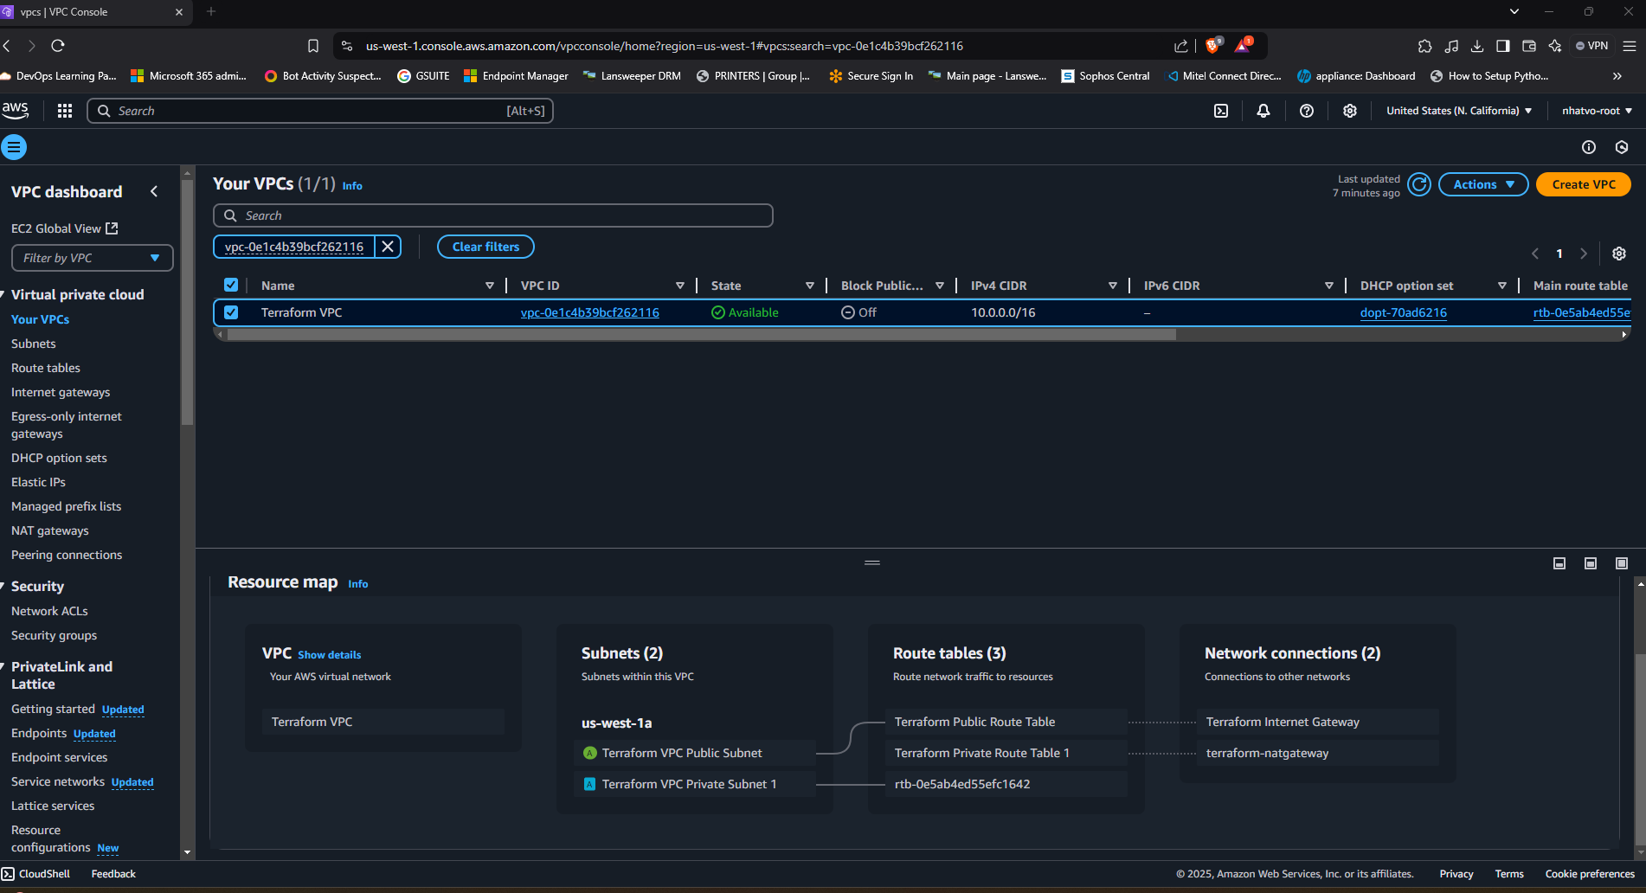The height and width of the screenshot is (893, 1646).
Task: Open Route tables in the sidebar
Action: tap(46, 368)
